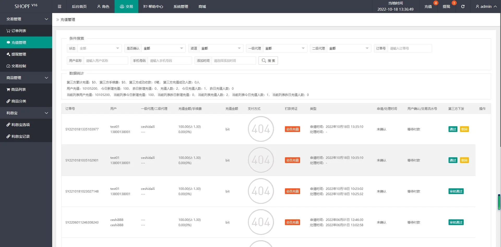
Task: Click the refresh icon in top bar
Action: coord(463,7)
